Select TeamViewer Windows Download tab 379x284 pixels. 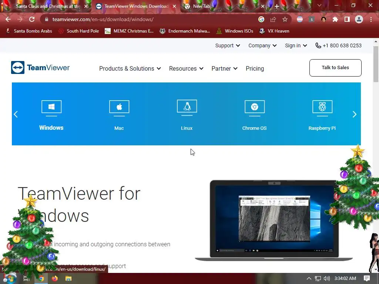point(135,6)
